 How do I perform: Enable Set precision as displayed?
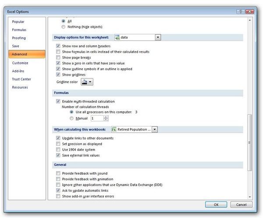click(58, 144)
